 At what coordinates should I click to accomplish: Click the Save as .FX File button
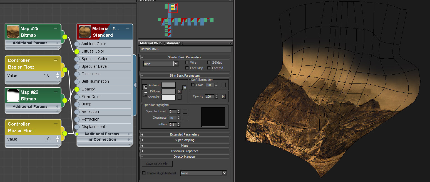click(x=157, y=164)
